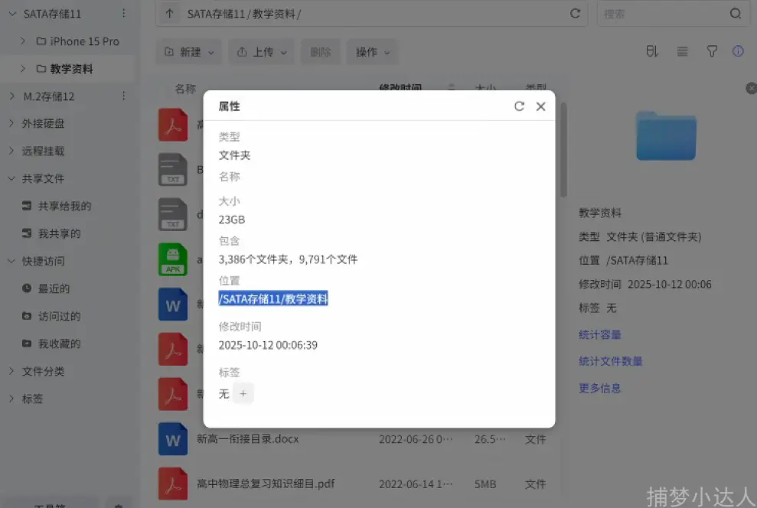Refresh the 属性 dialog with its reload icon
The image size is (757, 508).
(x=520, y=106)
